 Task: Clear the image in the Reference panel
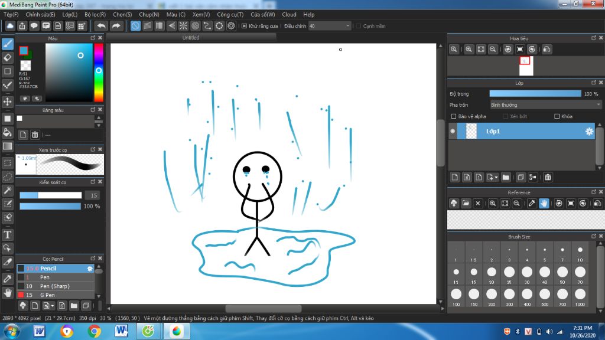click(477, 203)
